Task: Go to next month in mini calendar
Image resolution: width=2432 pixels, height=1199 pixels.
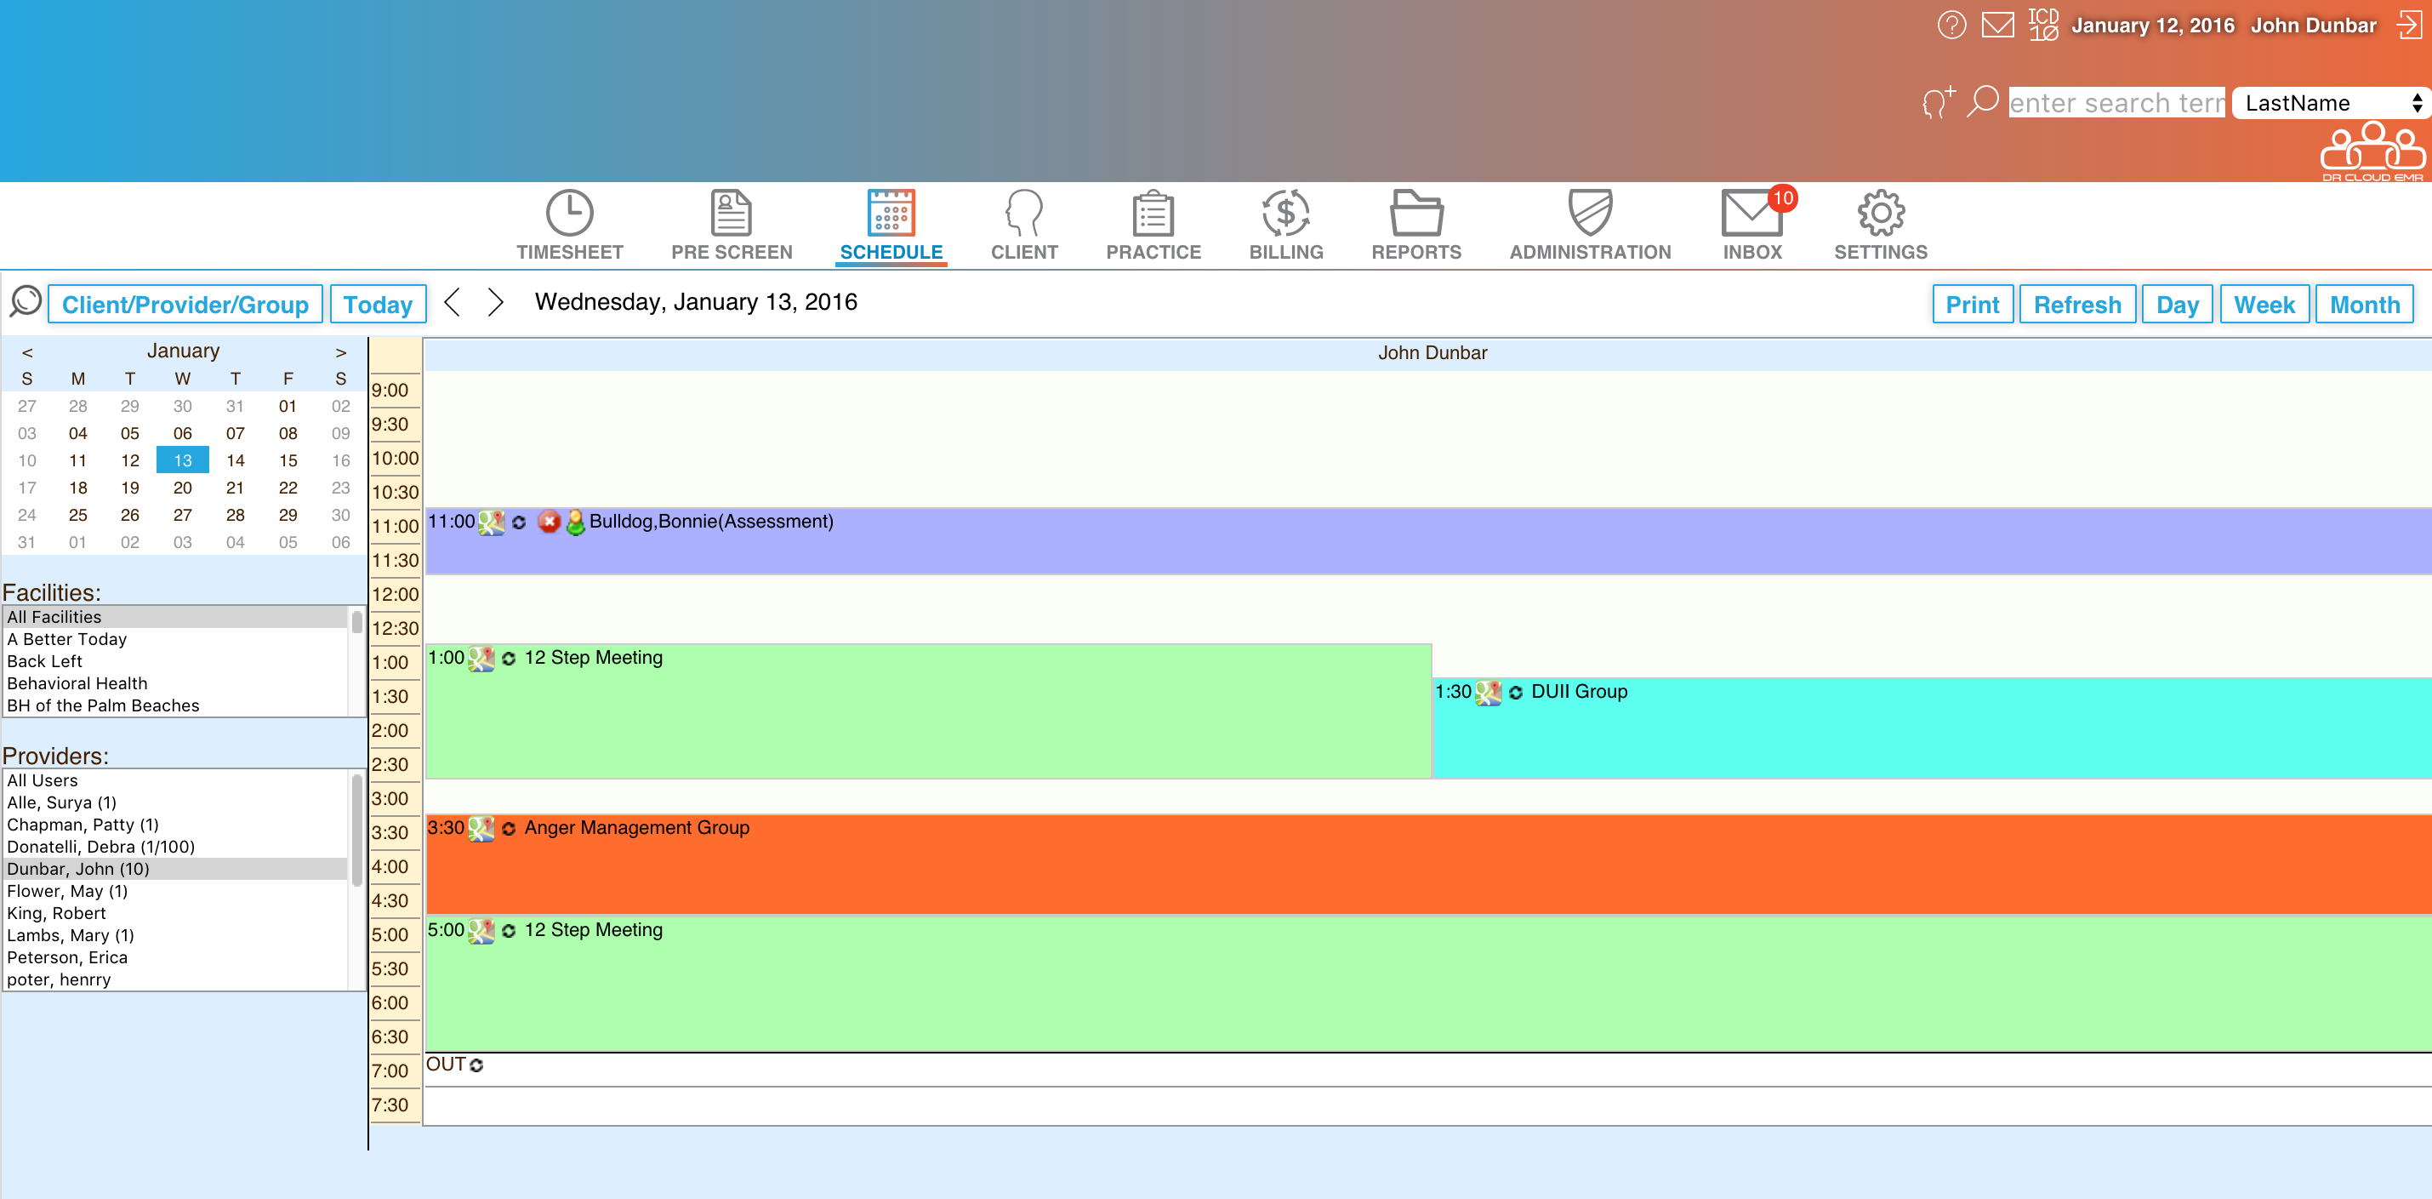Action: click(x=341, y=352)
